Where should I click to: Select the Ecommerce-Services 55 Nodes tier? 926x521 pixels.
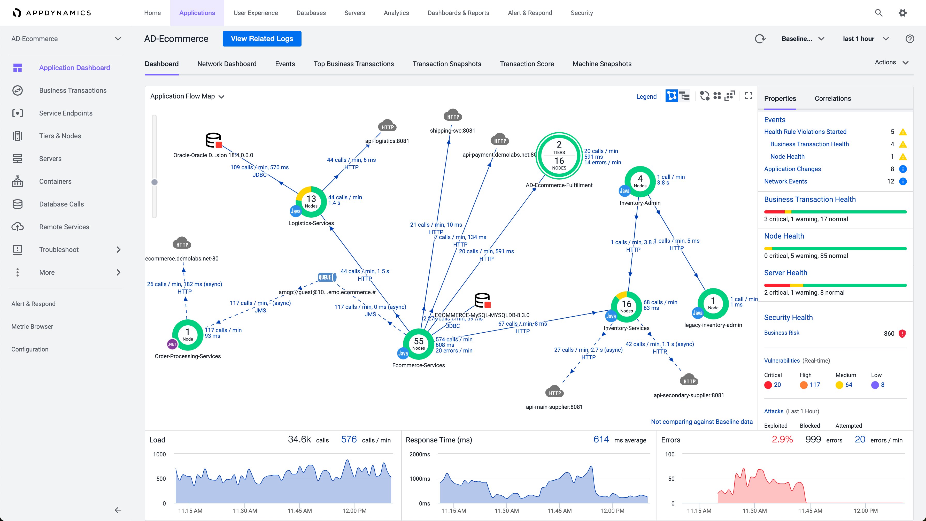[x=418, y=344]
